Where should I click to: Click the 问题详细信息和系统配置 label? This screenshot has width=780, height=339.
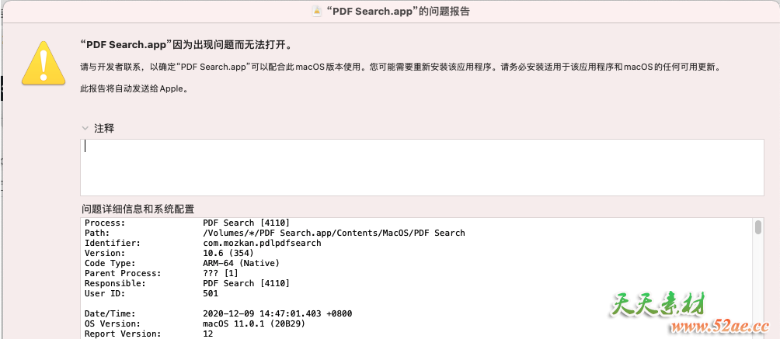[138, 209]
